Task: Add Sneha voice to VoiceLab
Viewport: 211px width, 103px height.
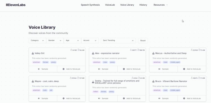Action: tap(132, 99)
